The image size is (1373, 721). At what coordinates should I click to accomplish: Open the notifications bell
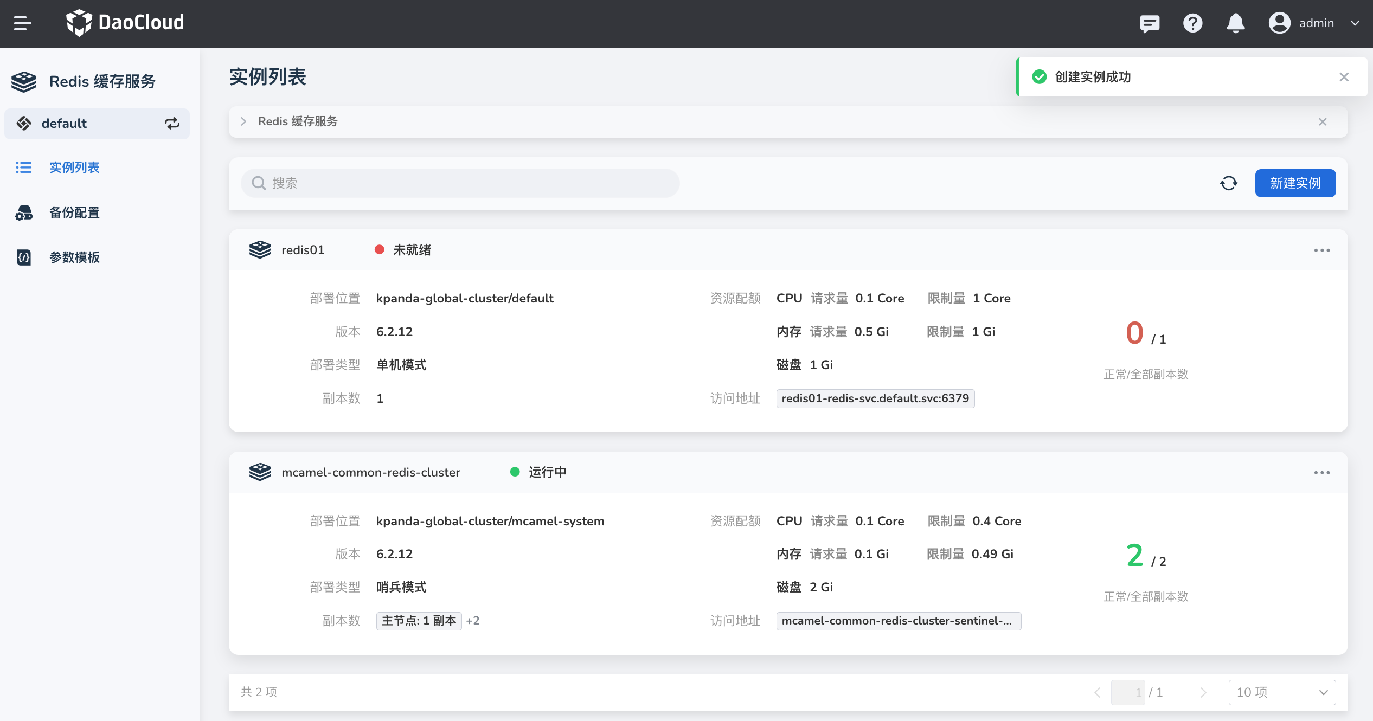click(1235, 23)
